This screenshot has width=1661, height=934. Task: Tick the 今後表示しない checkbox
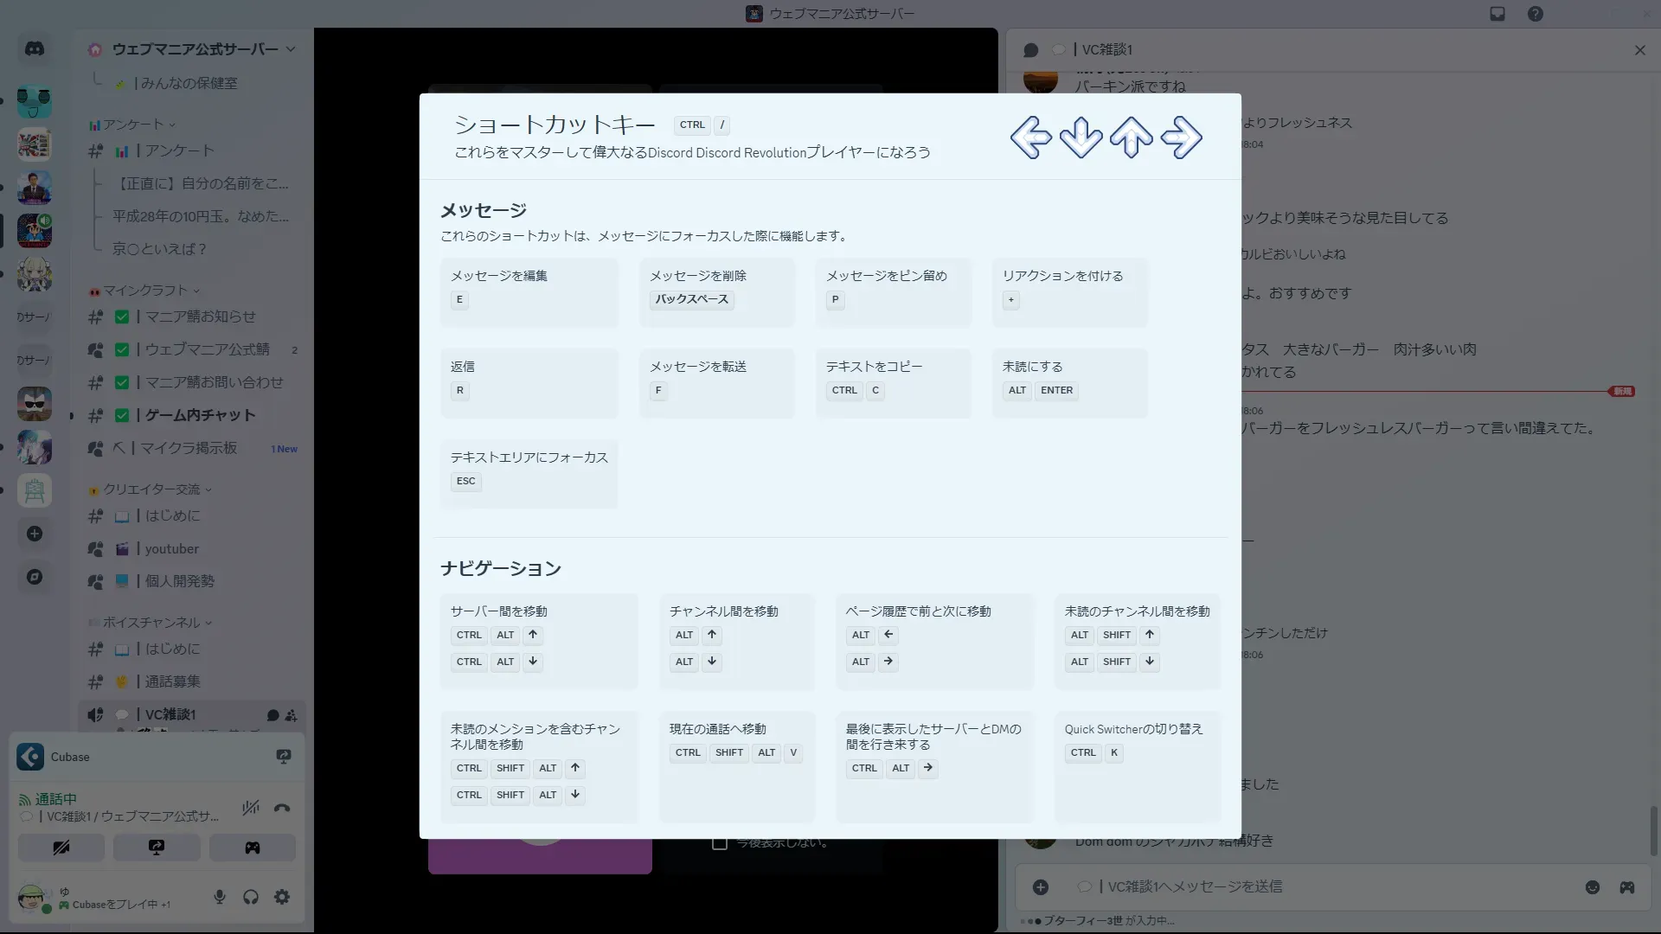pos(719,843)
